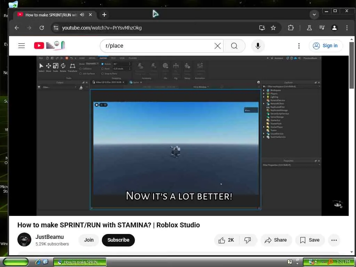This screenshot has width=356, height=267.
Task: Maximize the Chrome window
Action: (x=335, y=11)
